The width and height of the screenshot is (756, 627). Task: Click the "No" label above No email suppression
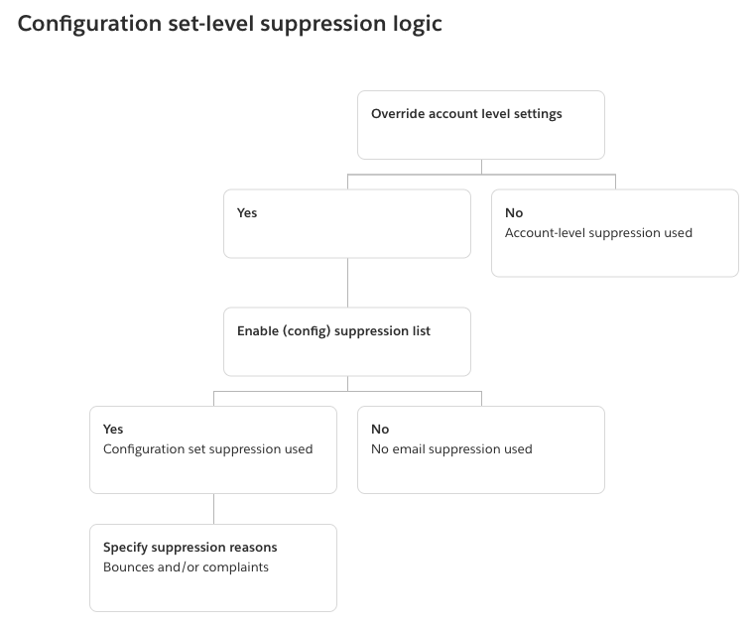coord(380,430)
